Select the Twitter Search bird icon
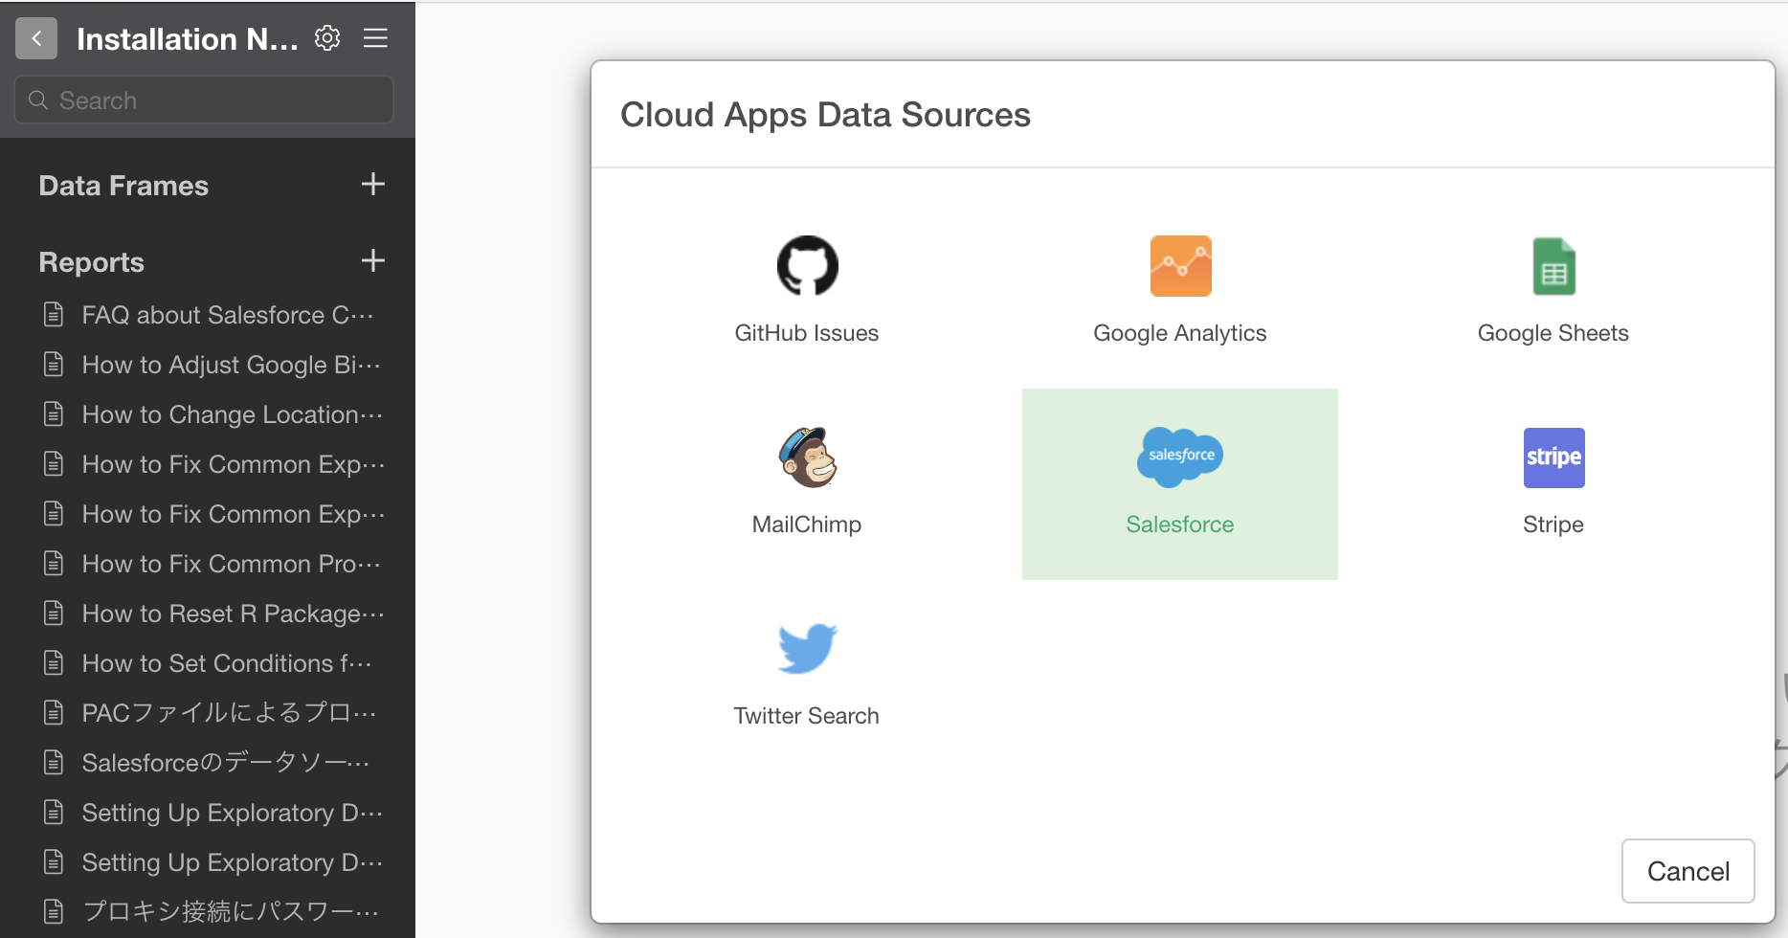1788x938 pixels. pyautogui.click(x=807, y=649)
